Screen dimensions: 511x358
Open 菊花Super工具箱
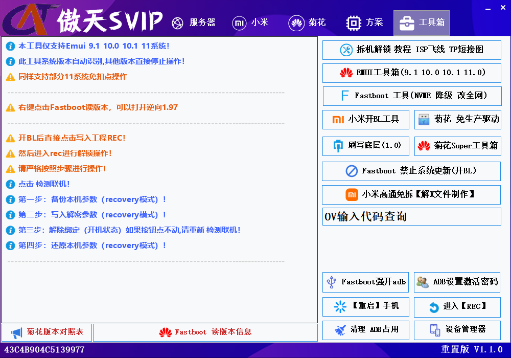(457, 146)
